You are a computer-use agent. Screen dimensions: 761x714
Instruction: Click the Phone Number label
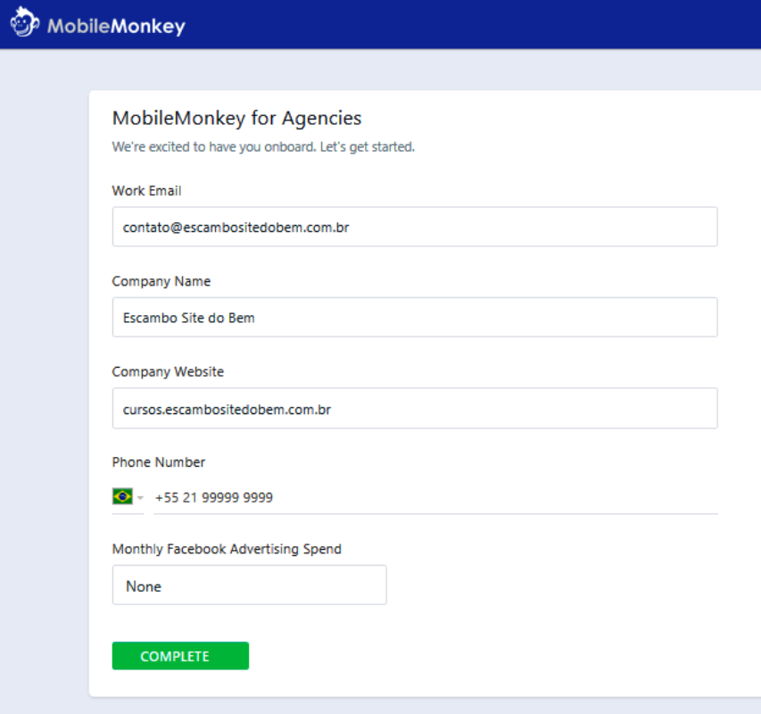159,462
